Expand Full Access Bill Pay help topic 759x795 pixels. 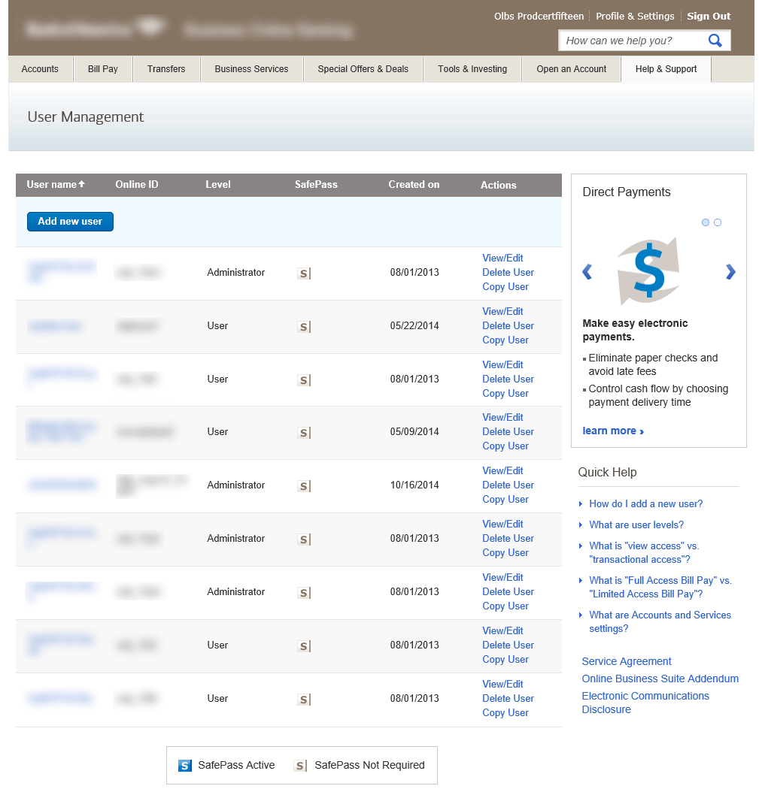click(x=660, y=587)
